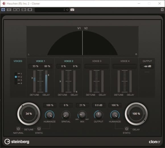The image size is (165, 148).
Task: Click the Spatial value field 0 %
Action: click(66, 105)
